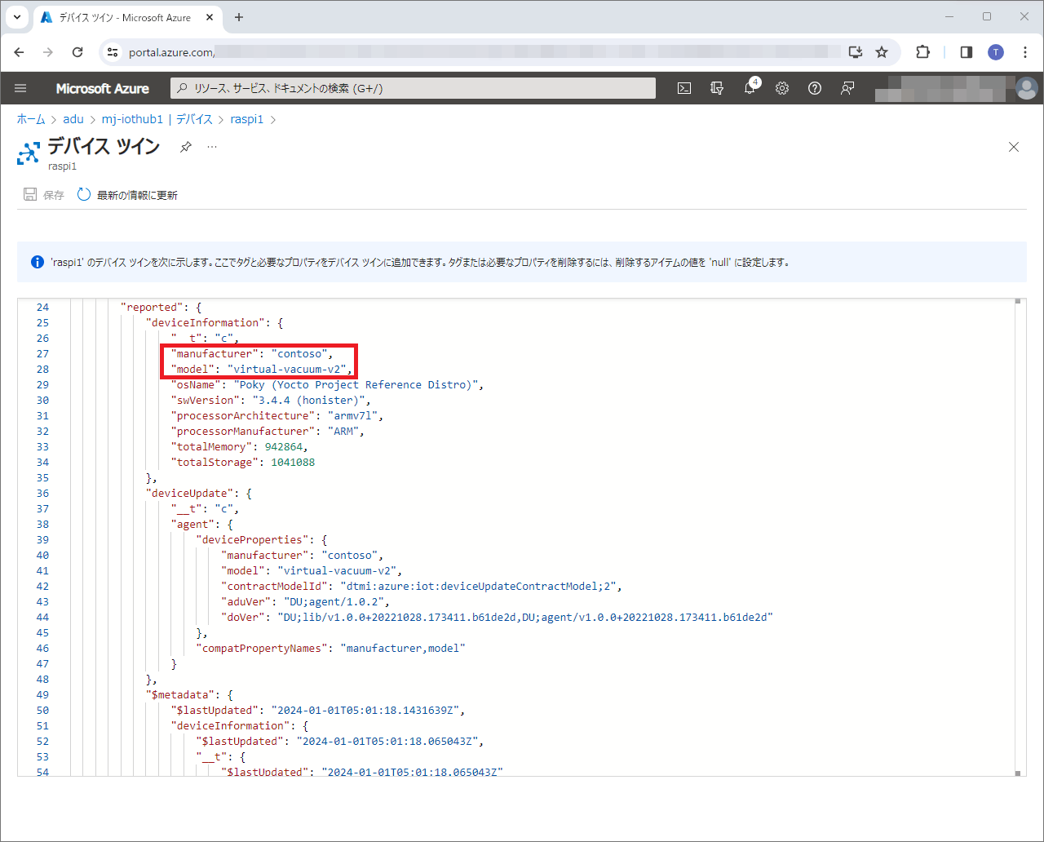The image size is (1044, 842).
Task: Click the Device Twin blade icon by the title
Action: coord(29,153)
